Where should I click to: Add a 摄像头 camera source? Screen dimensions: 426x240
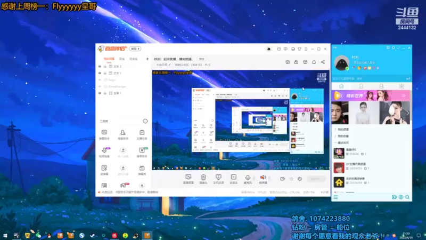[203, 179]
